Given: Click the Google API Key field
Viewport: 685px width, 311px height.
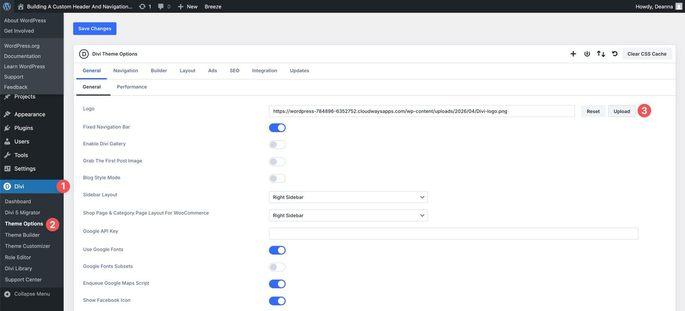Looking at the screenshot, I should (x=453, y=234).
